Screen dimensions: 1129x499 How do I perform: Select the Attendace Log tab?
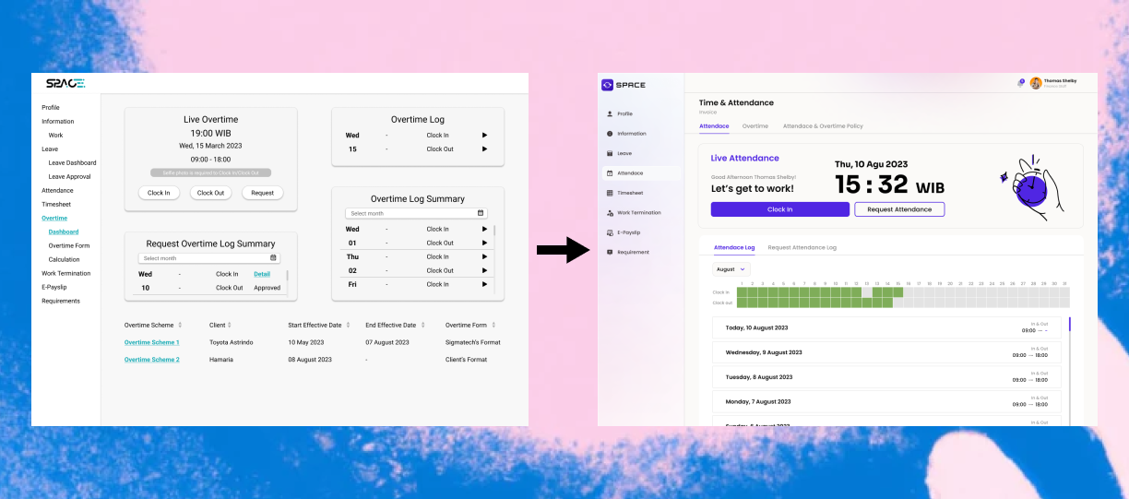tap(734, 248)
